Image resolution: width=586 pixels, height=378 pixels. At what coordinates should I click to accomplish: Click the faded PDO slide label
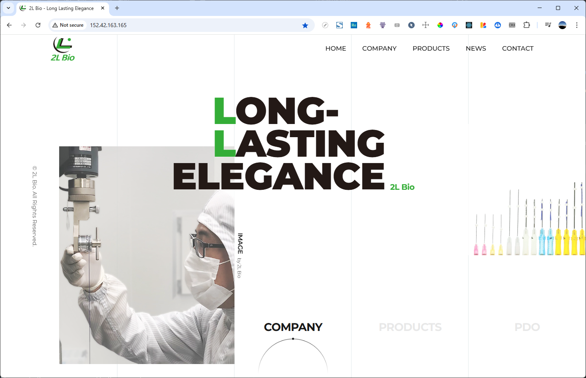pyautogui.click(x=527, y=327)
